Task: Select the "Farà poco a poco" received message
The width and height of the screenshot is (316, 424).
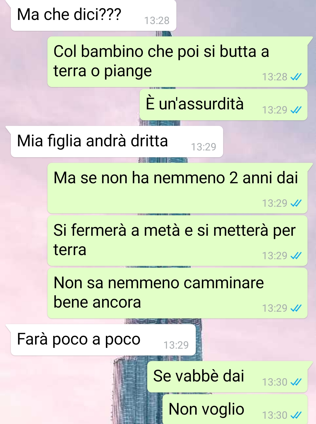Action: tap(103, 340)
